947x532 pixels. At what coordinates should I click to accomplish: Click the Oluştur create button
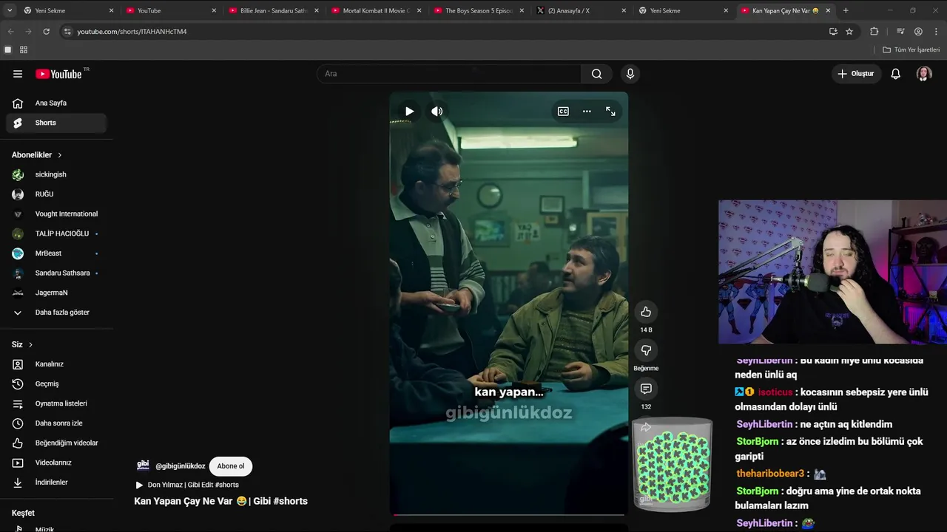pos(856,74)
